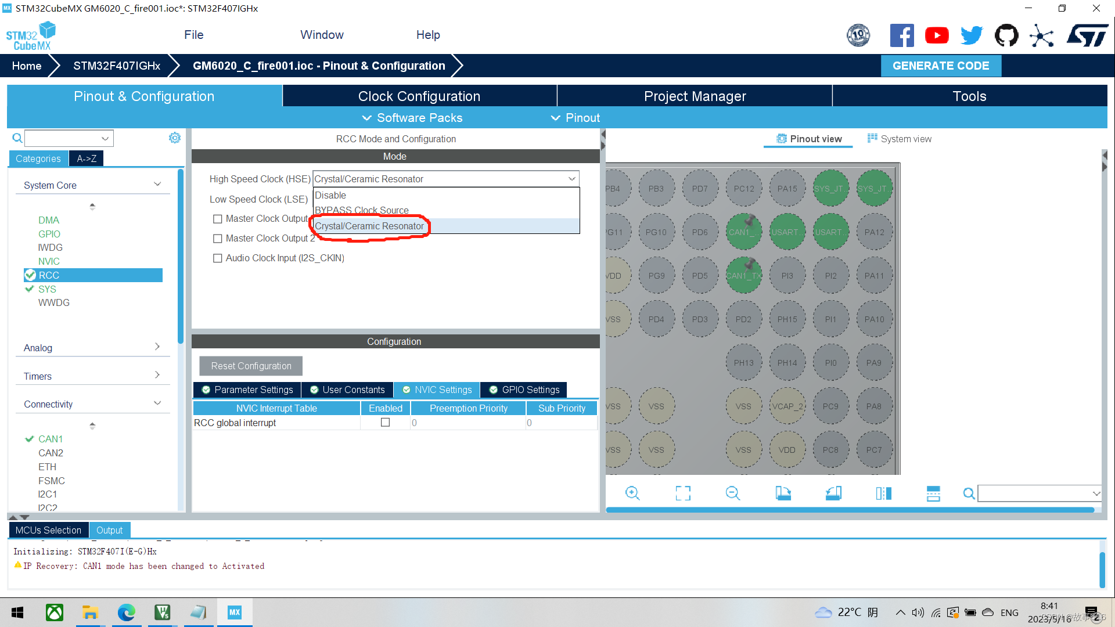Select the Crystal/Ceramic Resonator option in the HSE list

369,226
